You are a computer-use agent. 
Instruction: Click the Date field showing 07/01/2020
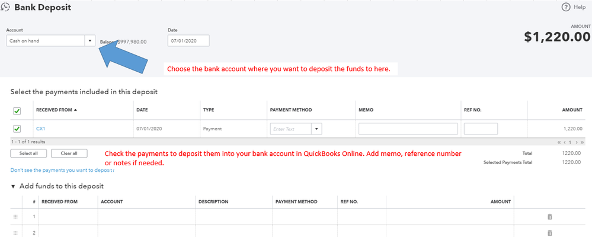pyautogui.click(x=188, y=41)
